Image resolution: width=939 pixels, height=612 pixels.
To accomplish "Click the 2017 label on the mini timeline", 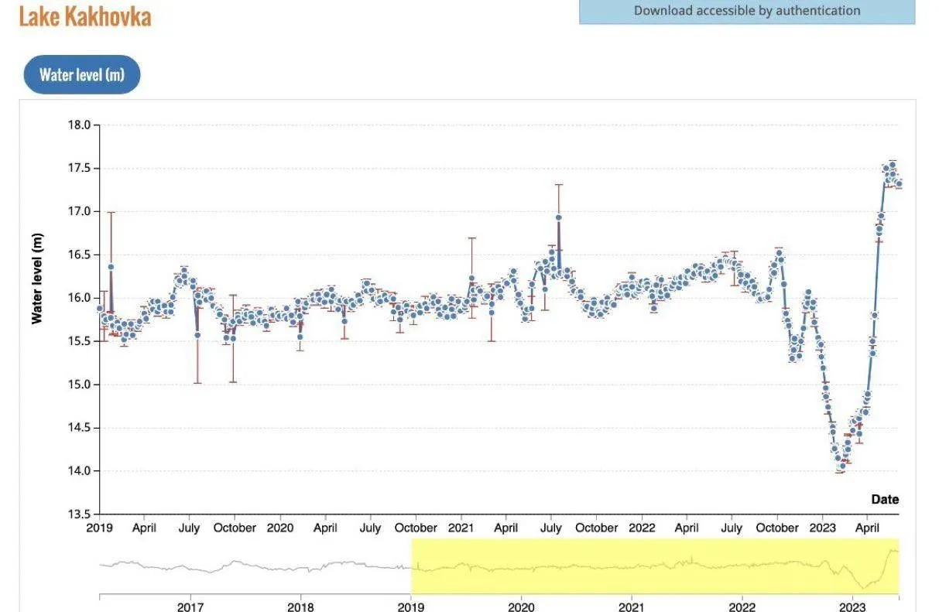I will pyautogui.click(x=190, y=608).
